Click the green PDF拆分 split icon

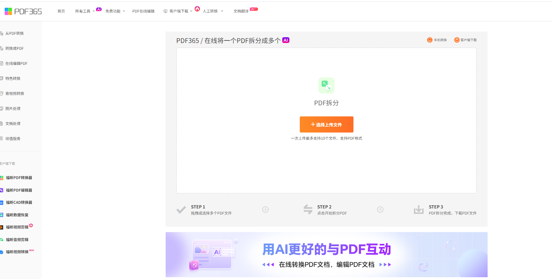pyautogui.click(x=326, y=85)
